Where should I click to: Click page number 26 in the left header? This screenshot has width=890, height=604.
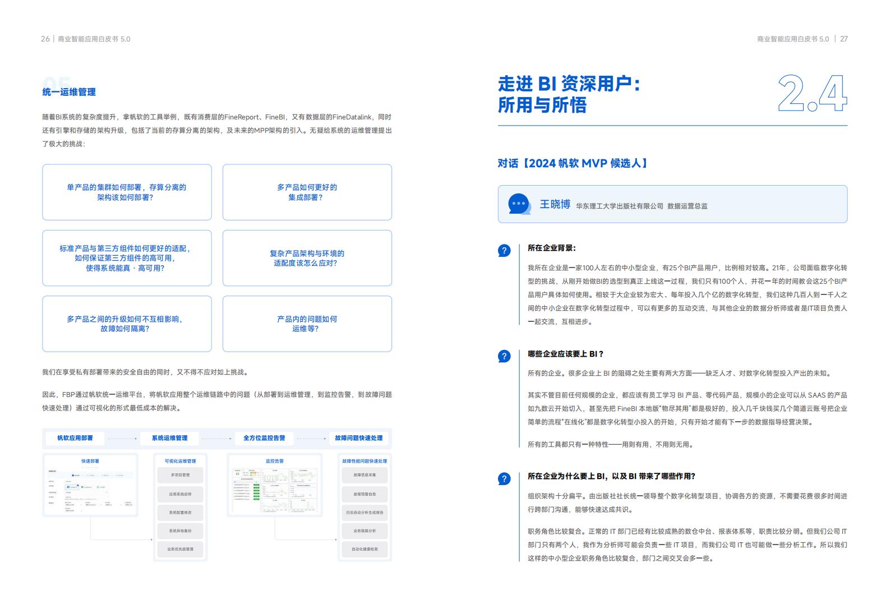45,39
